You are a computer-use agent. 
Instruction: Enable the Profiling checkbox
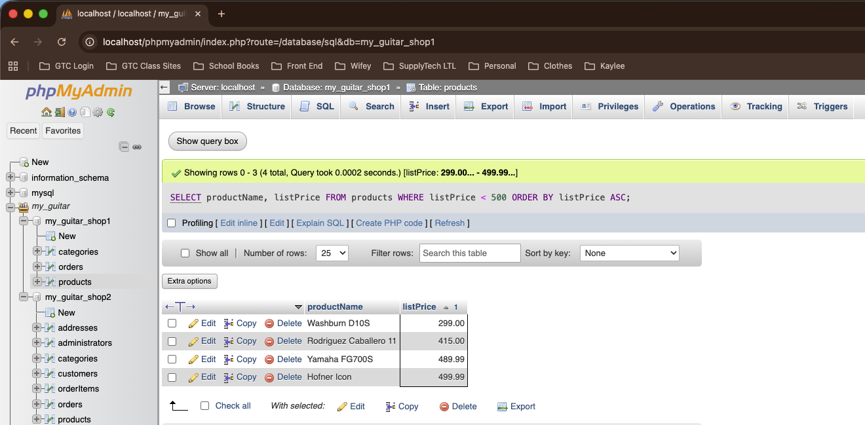pyautogui.click(x=172, y=223)
